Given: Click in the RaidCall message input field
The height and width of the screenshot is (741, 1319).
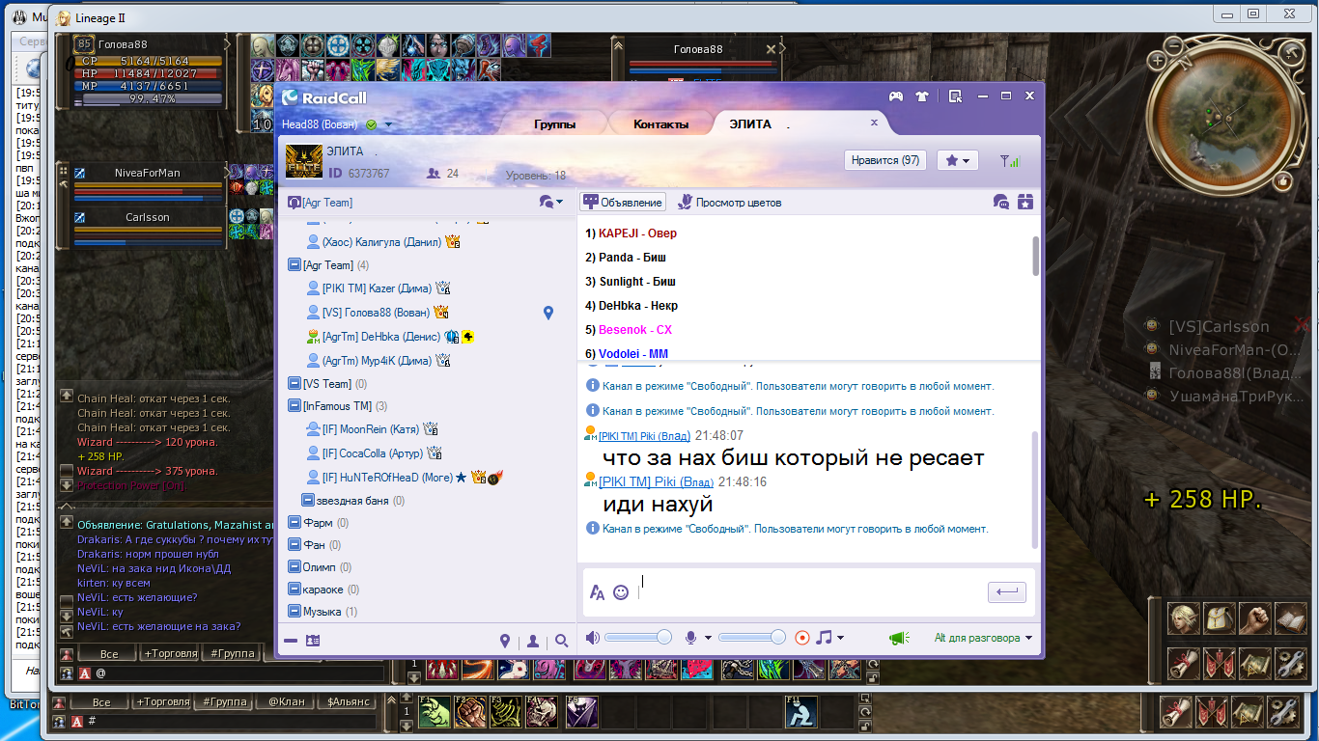Looking at the screenshot, I should coord(811,592).
